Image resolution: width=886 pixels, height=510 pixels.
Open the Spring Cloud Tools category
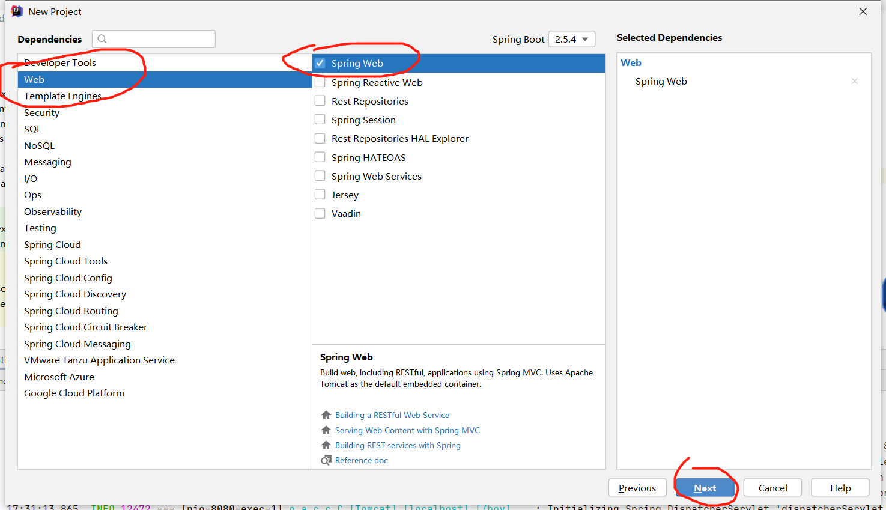point(165,261)
